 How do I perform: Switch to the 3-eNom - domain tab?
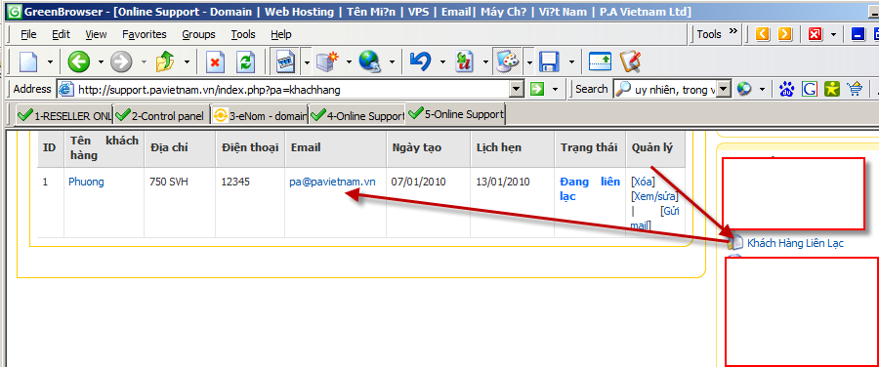point(260,115)
